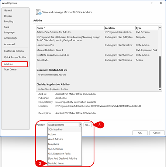166x167 pixels.
Task: Open the Accessibility category
Action: pyautogui.click(x=10, y=38)
